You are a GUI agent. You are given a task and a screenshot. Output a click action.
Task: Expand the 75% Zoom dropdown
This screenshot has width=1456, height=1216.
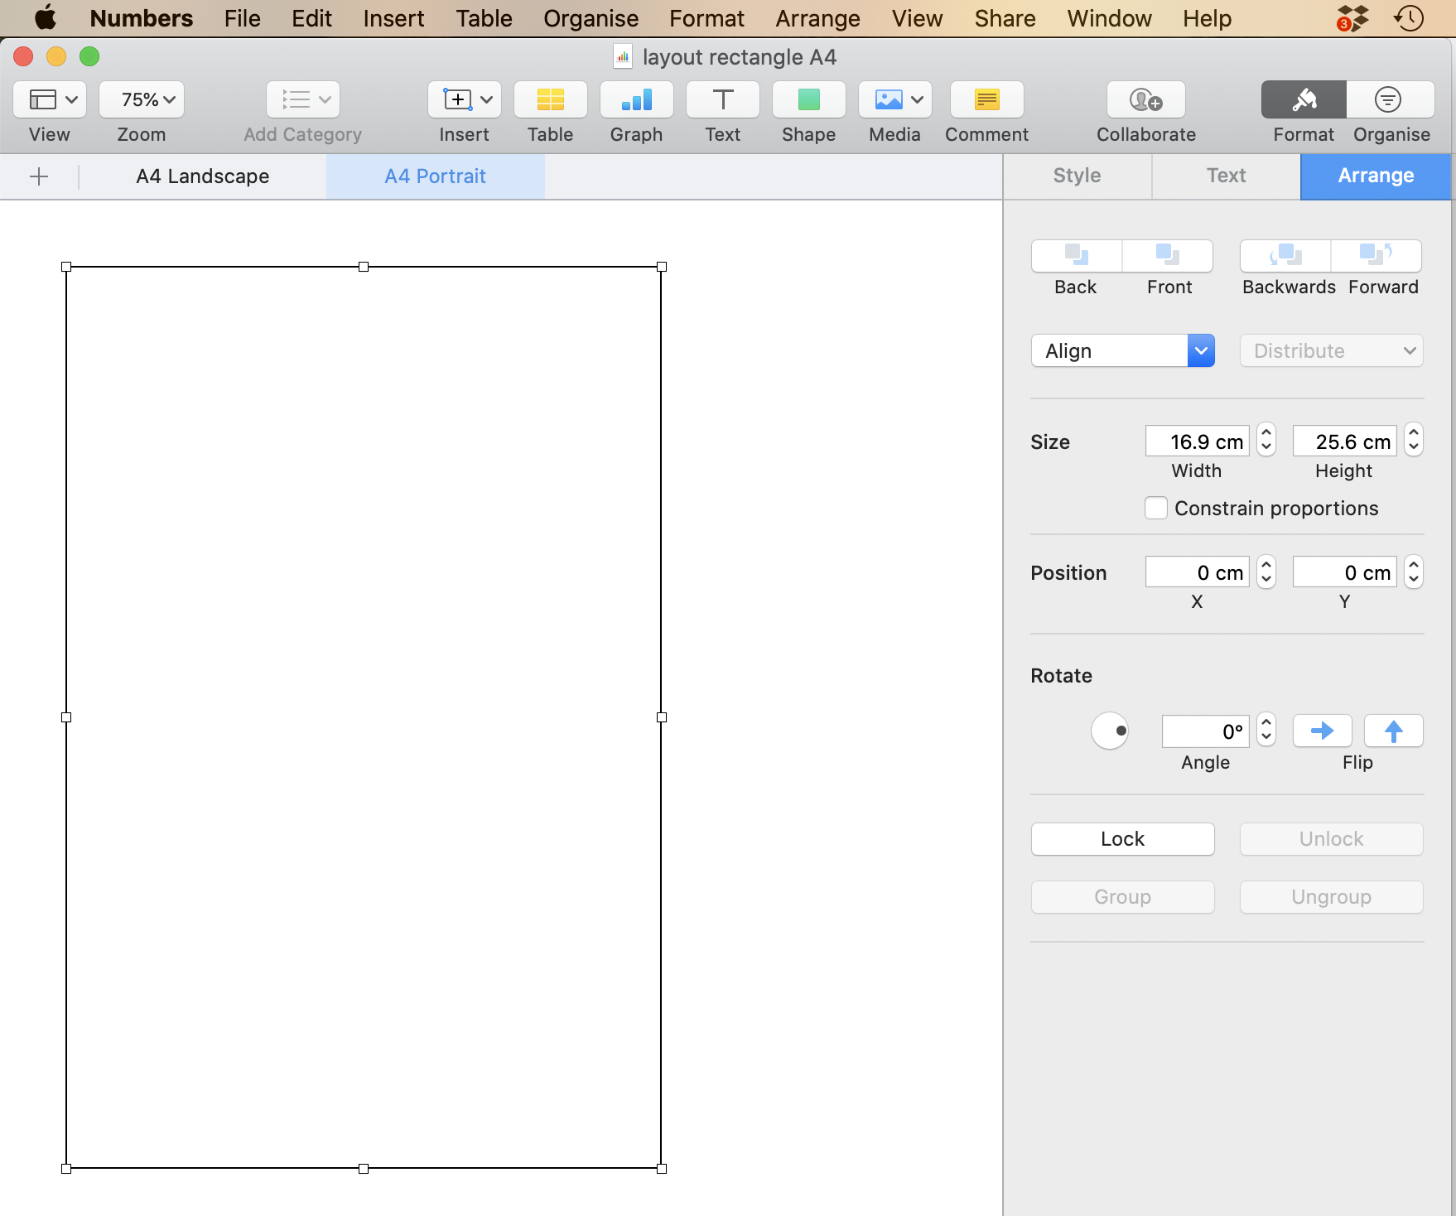142,100
